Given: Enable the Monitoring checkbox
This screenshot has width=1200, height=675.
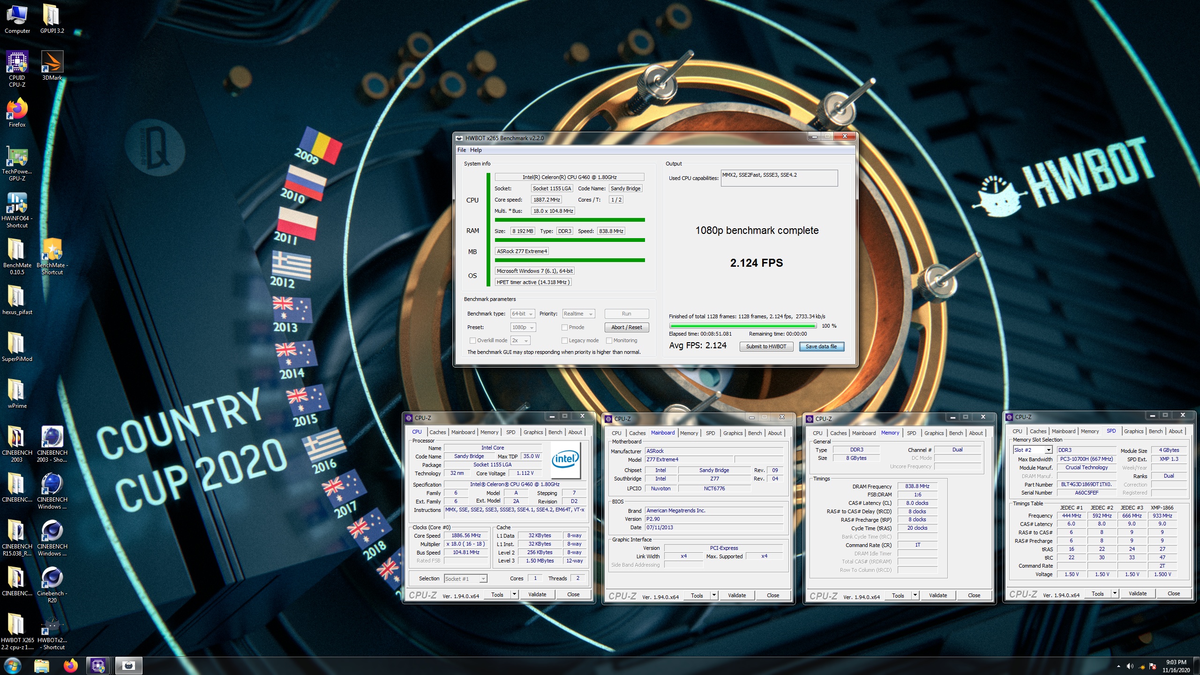Looking at the screenshot, I should point(609,340).
